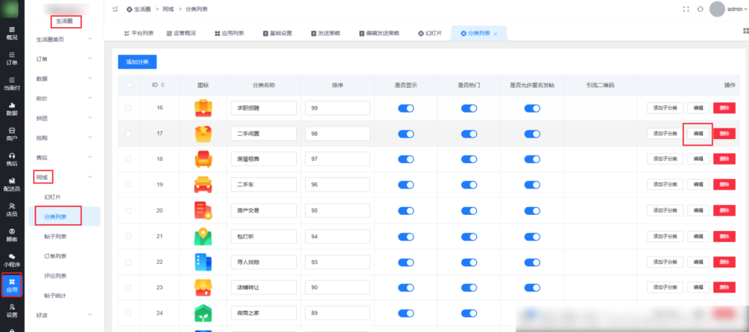Open 设置 settings in the left sidebar
The image size is (749, 332).
[12, 310]
